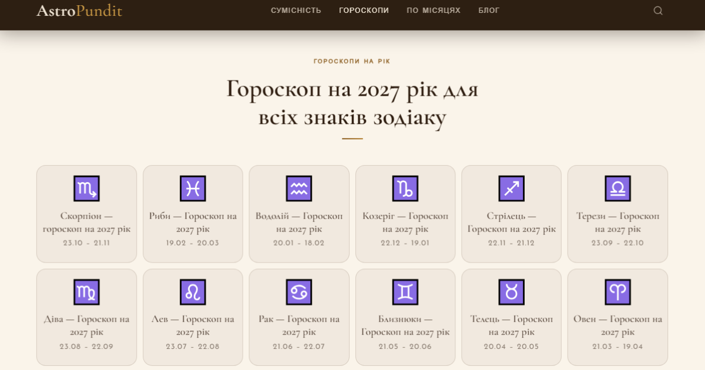Click the Virgo zodiac symbol icon
Image resolution: width=705 pixels, height=370 pixels.
click(x=87, y=292)
